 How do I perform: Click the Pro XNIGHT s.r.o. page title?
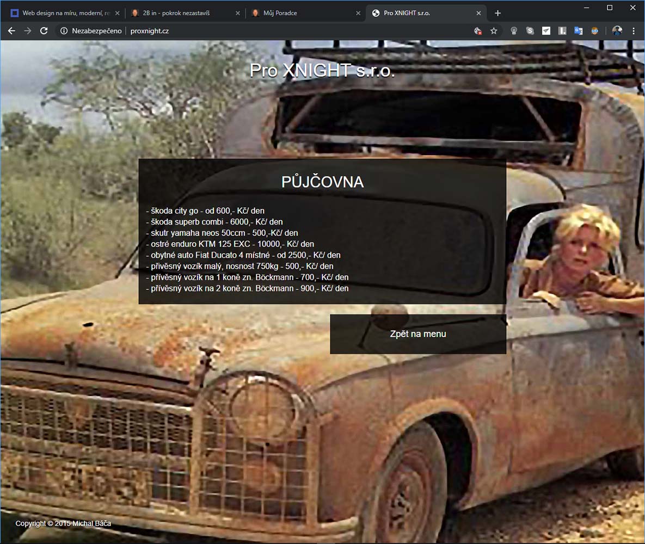pyautogui.click(x=322, y=71)
